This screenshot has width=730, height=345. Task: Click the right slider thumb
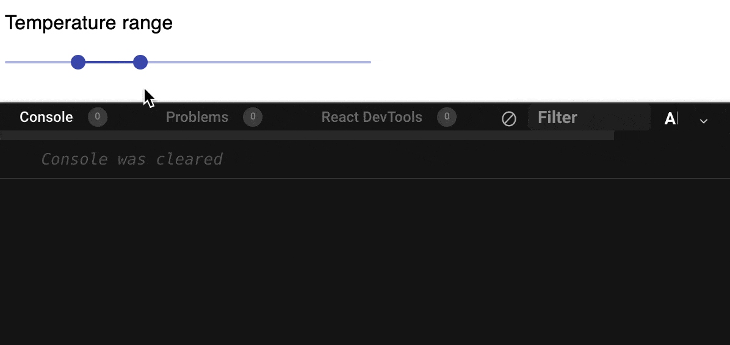point(140,62)
